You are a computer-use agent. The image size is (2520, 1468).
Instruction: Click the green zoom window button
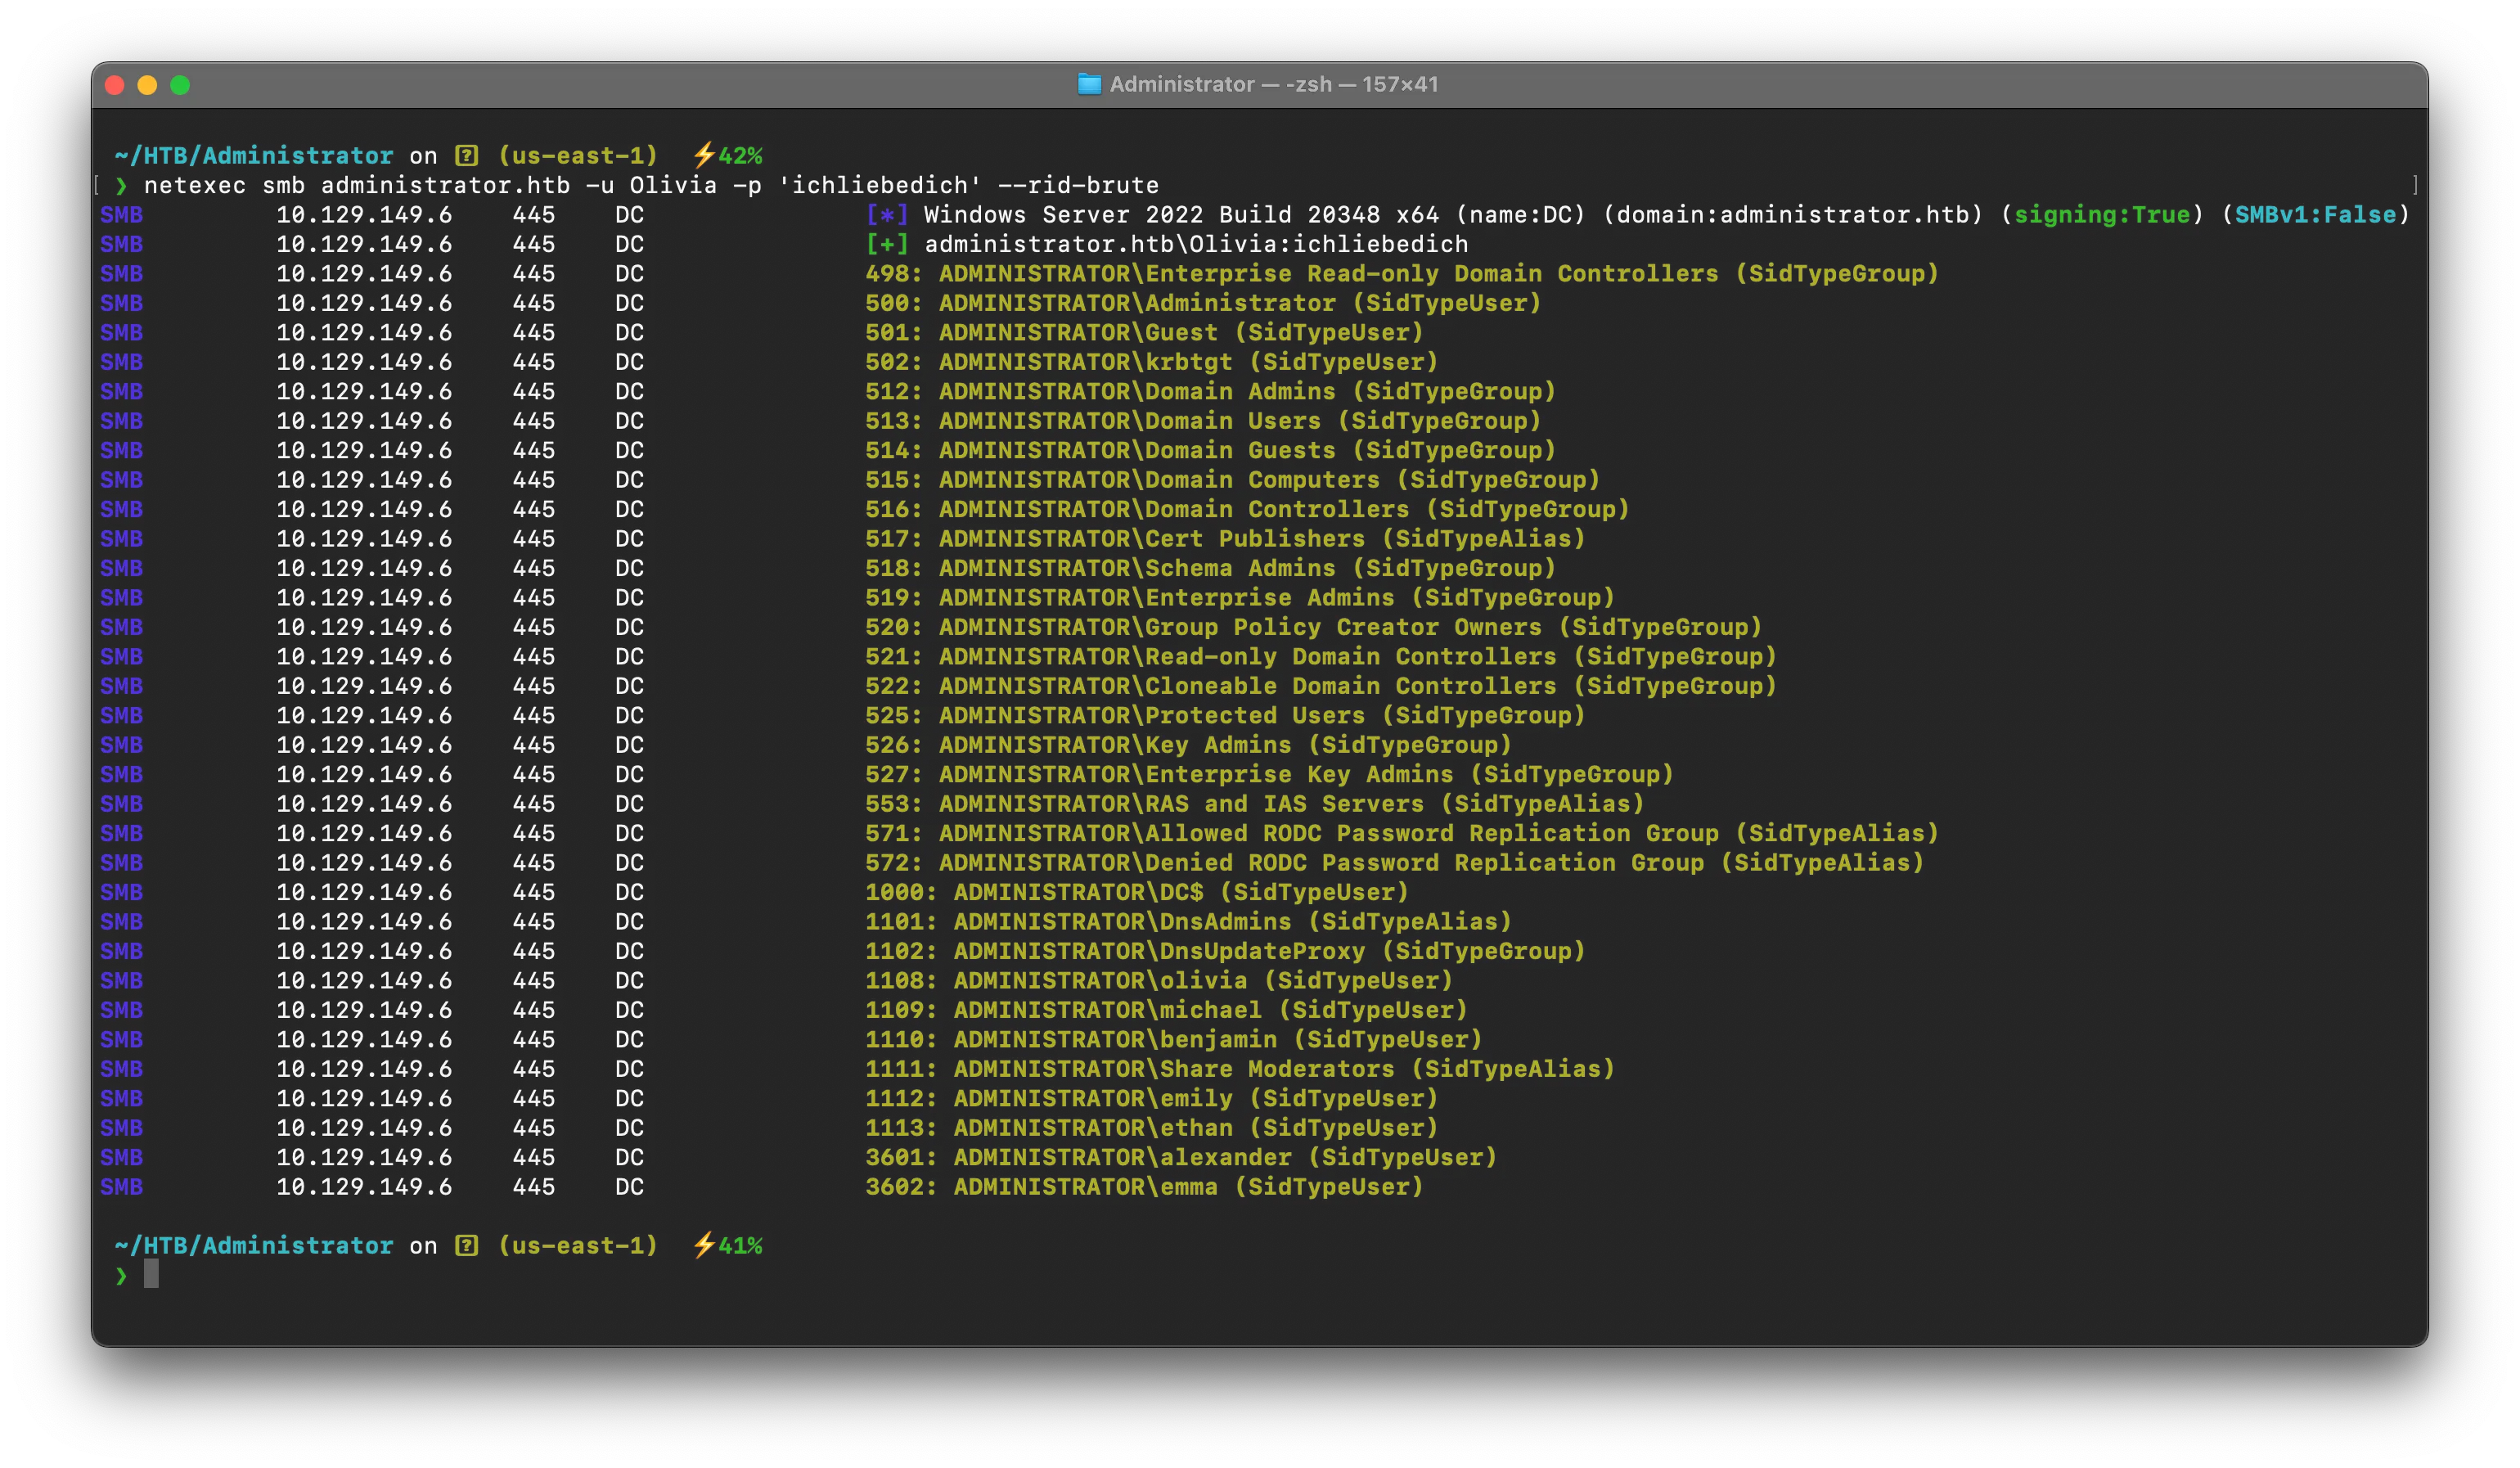coord(180,85)
